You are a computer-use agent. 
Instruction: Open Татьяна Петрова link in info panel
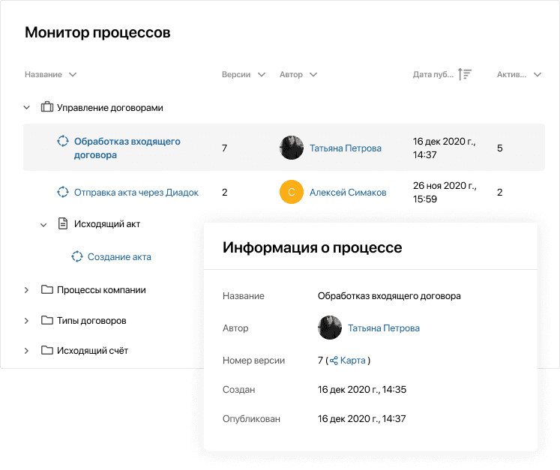[384, 328]
